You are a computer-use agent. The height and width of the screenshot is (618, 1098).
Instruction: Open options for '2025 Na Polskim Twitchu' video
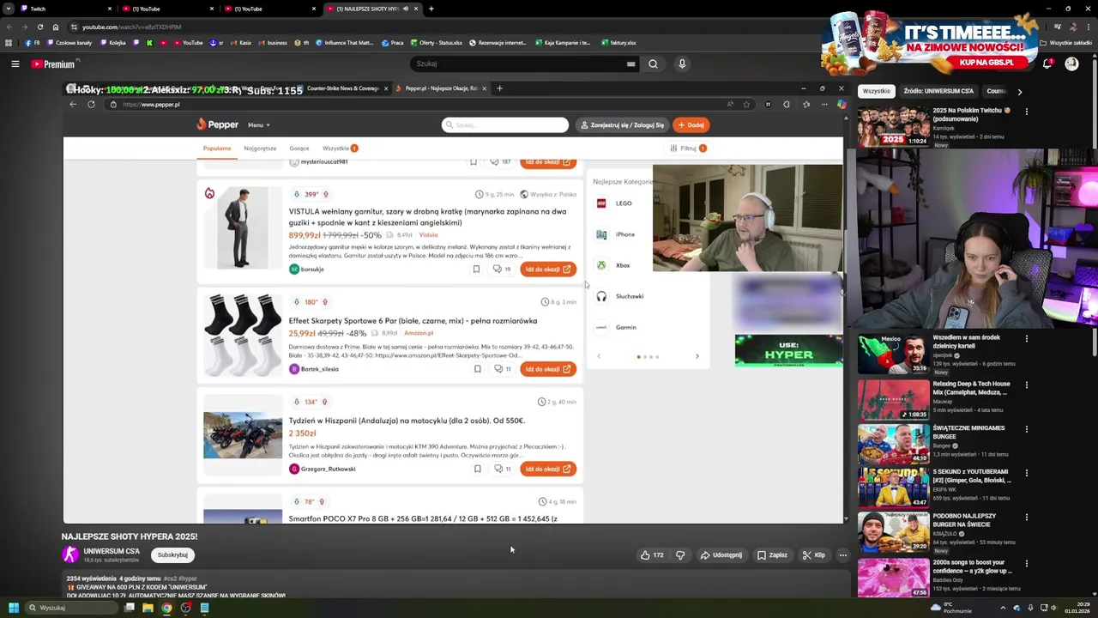pos(1026,111)
